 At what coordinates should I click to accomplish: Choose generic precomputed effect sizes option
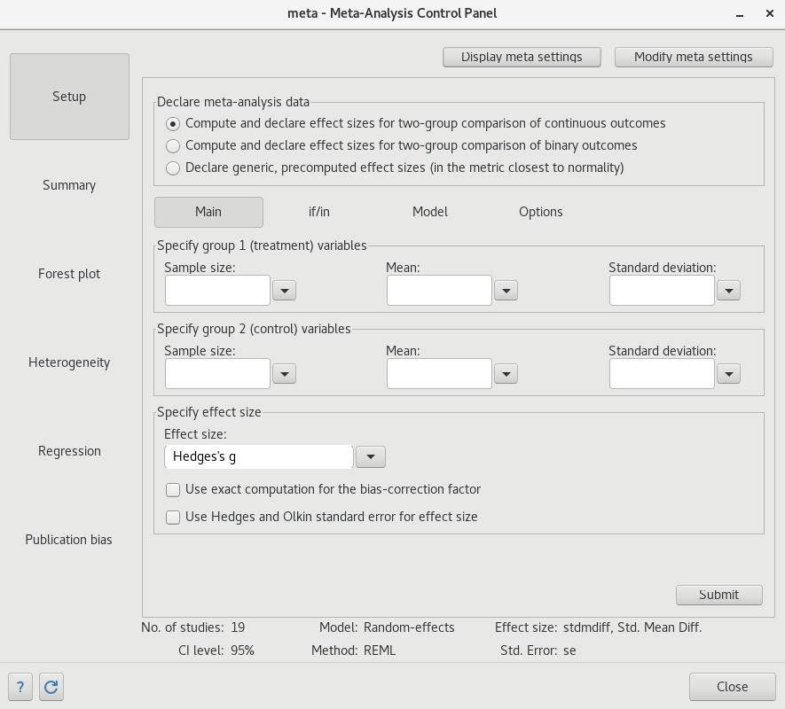(x=174, y=168)
